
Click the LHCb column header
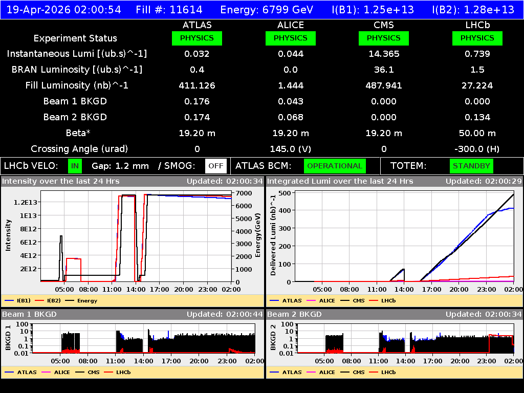coord(477,25)
